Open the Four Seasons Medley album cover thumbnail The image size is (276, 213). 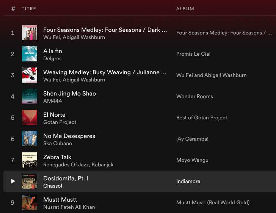[30, 33]
